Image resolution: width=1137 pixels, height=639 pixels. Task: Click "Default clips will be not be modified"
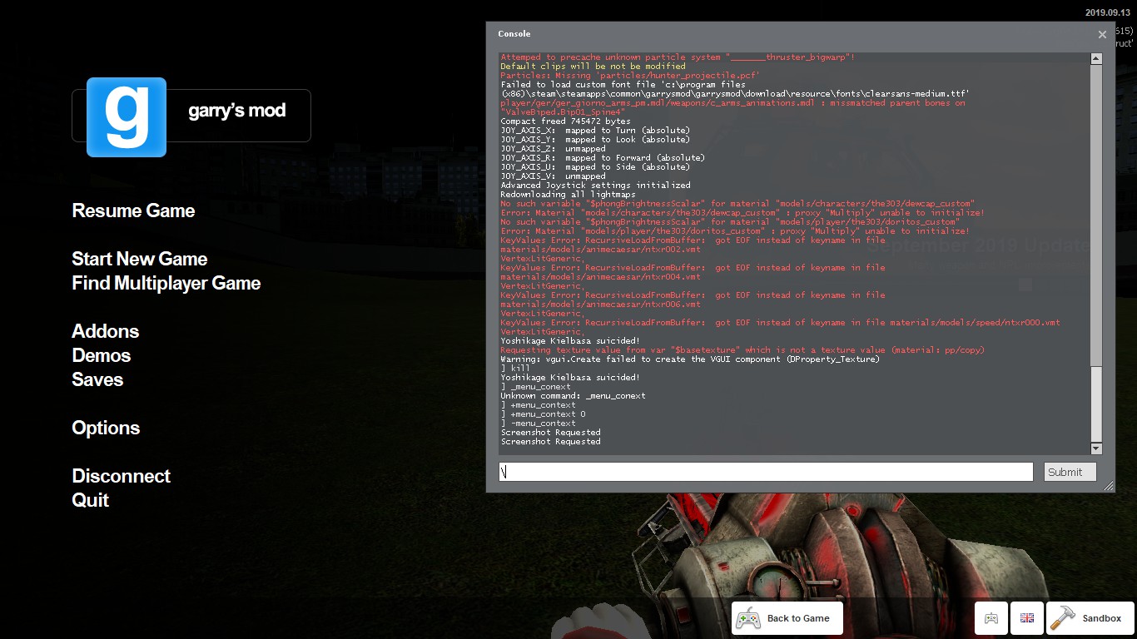593,67
